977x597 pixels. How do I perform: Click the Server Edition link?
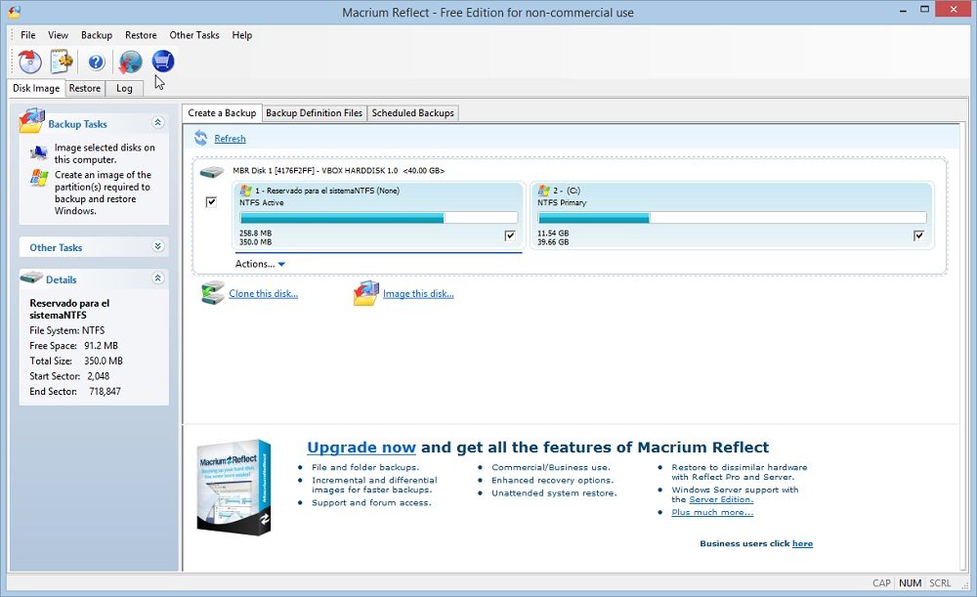[721, 499]
